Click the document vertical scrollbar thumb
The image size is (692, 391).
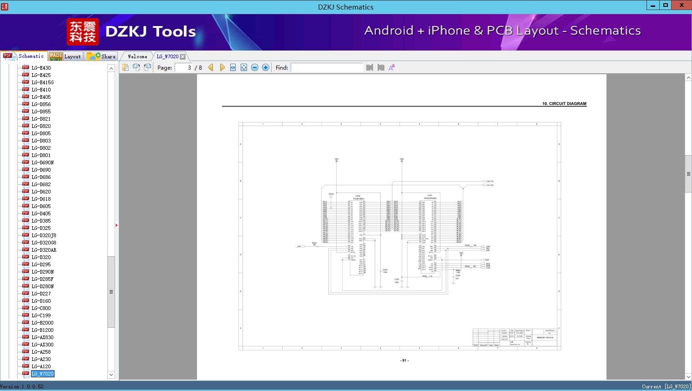pos(688,174)
